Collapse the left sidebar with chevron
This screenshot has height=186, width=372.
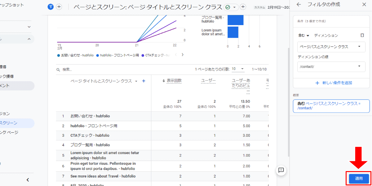coord(28,180)
